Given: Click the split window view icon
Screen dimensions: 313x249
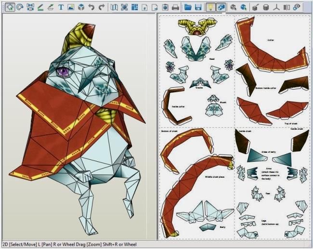Looking at the screenshot, I should (287, 8).
